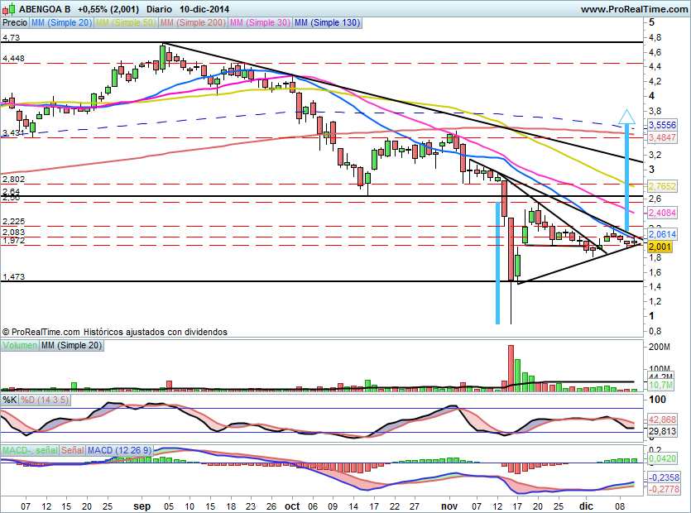The width and height of the screenshot is (691, 513).
Task: Click the -0,2358 MACD value tag
Action: [x=664, y=477]
